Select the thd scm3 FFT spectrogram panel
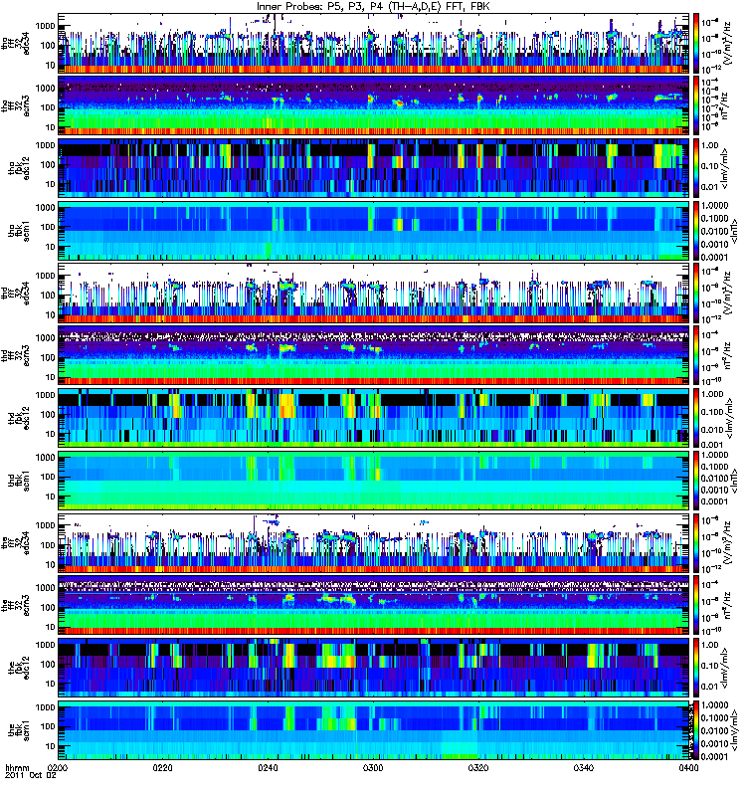 [373, 356]
